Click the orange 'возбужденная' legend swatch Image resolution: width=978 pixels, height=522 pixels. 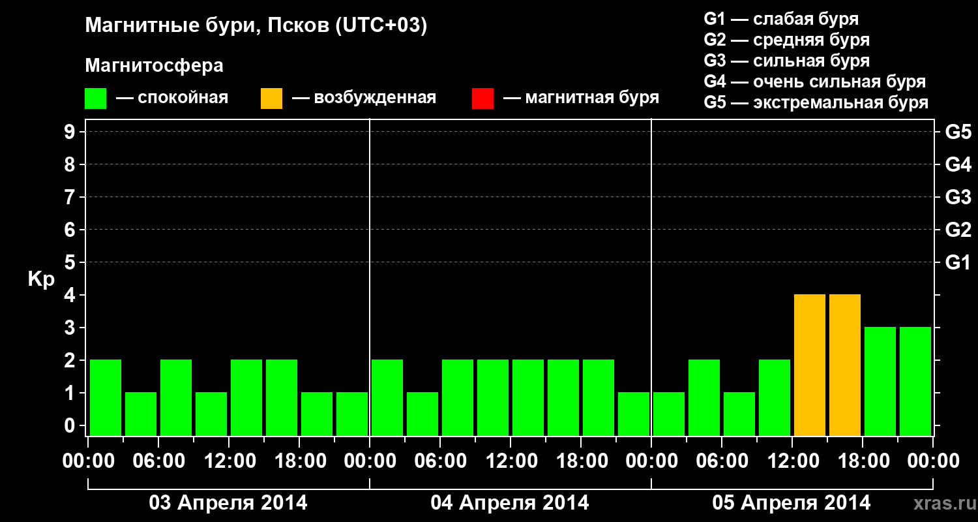pos(271,99)
